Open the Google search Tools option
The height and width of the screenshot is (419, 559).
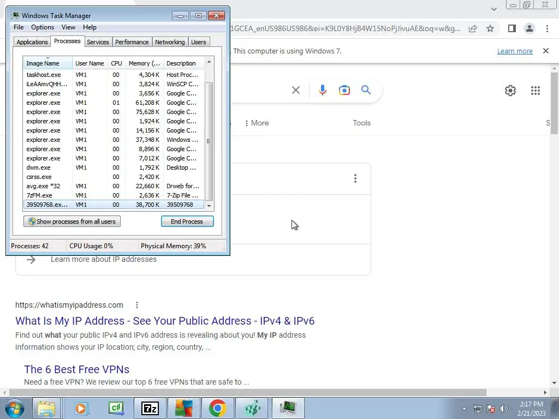(361, 123)
